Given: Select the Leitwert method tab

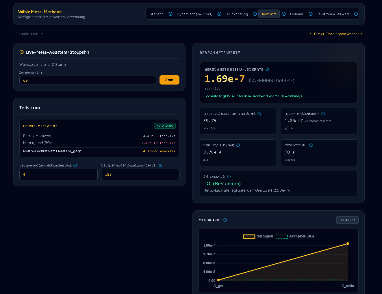Looking at the screenshot, I should coord(297,14).
